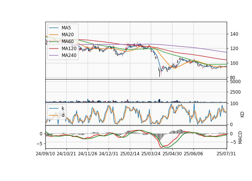
Task: Click the KD axis title
Action: [242, 115]
